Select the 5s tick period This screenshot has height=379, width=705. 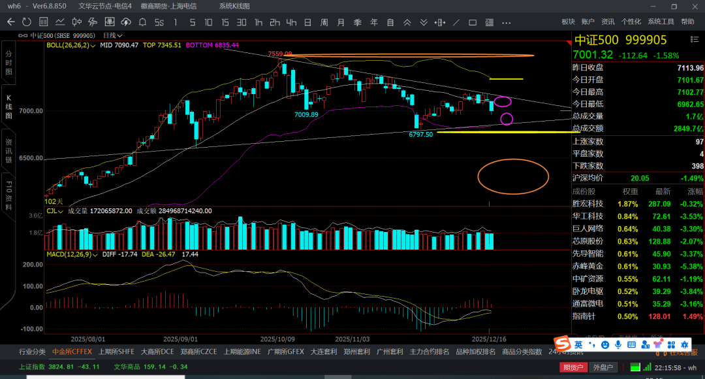coord(159,22)
